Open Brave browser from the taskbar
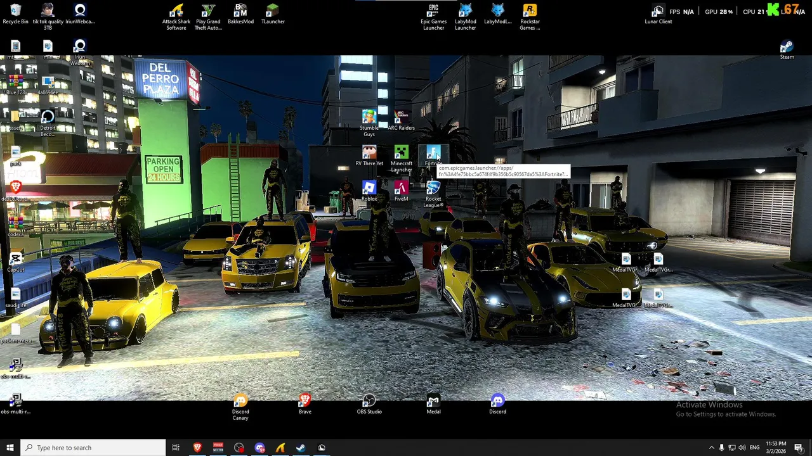This screenshot has height=456, width=812. click(197, 448)
